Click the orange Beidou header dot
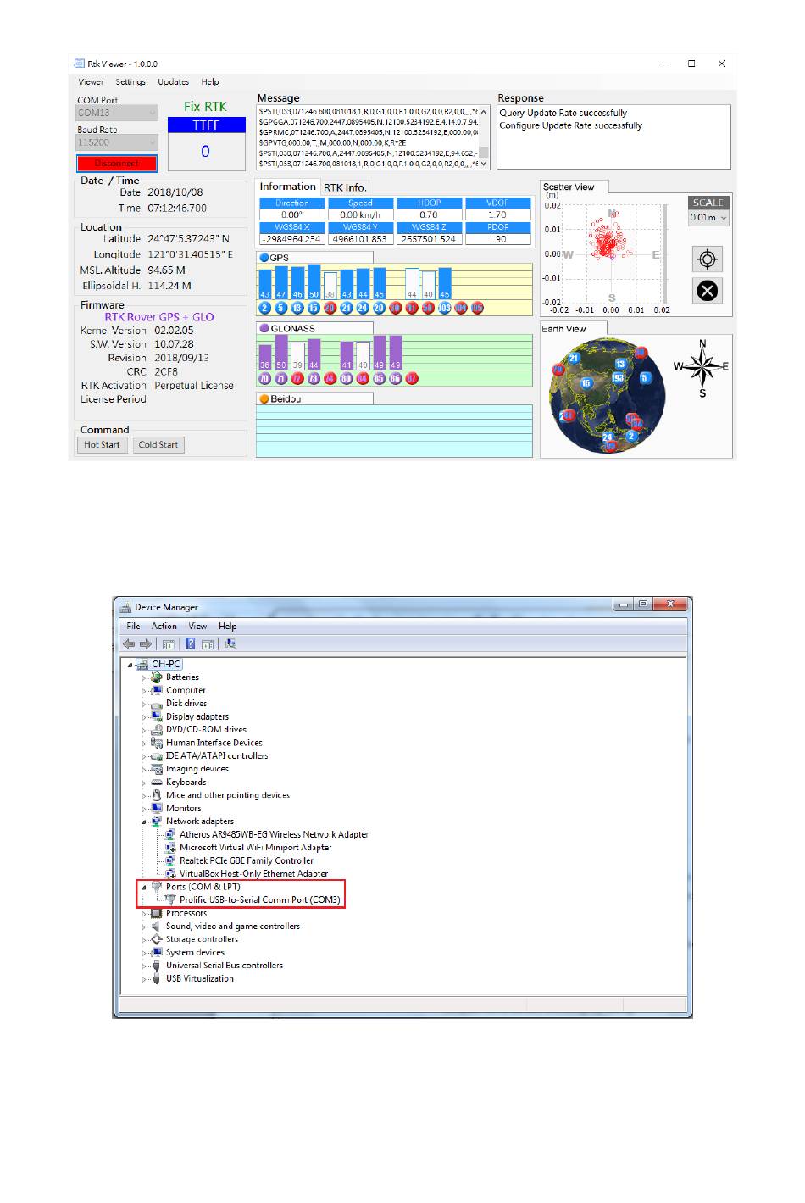This screenshot has height=1203, width=805. click(x=264, y=398)
